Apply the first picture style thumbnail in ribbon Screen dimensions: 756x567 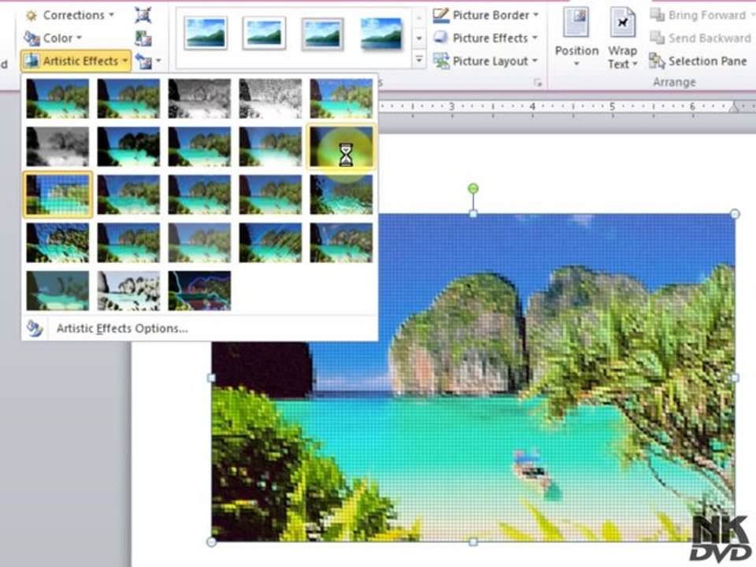tap(206, 33)
